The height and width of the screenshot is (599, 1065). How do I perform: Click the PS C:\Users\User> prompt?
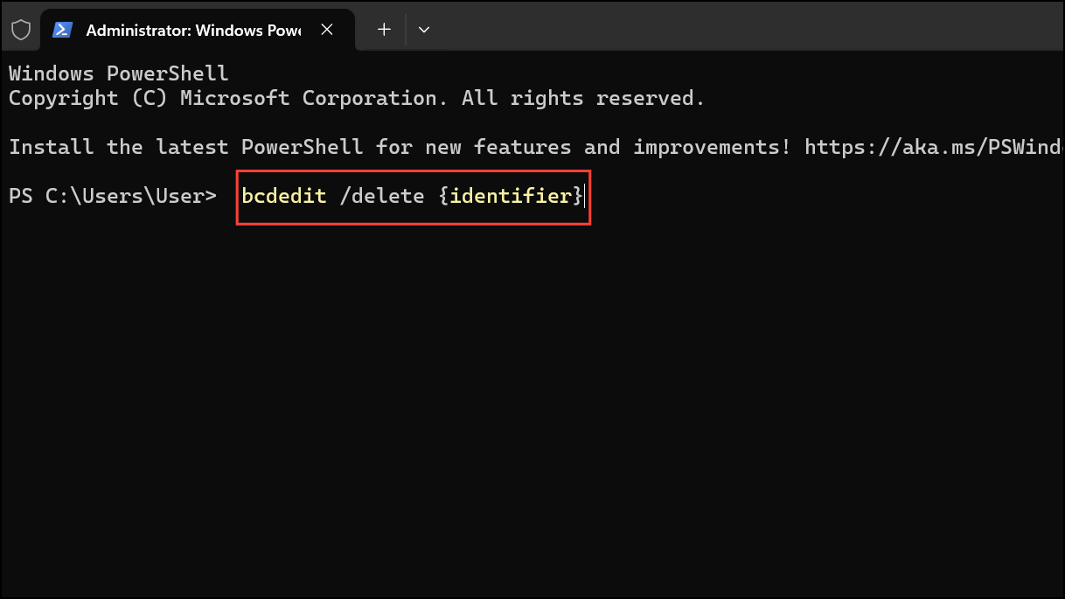point(112,196)
